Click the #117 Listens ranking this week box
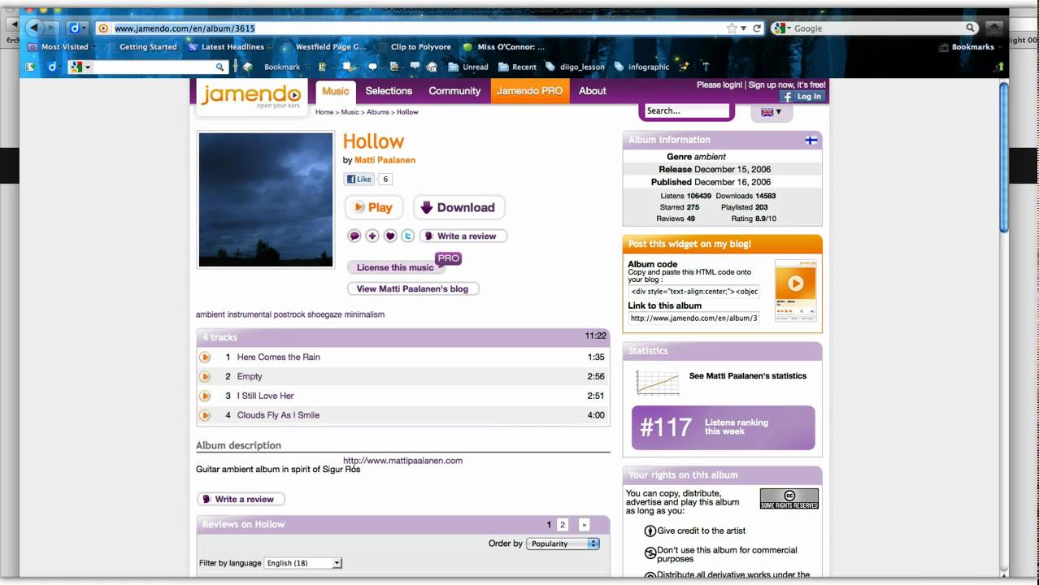 pos(724,427)
